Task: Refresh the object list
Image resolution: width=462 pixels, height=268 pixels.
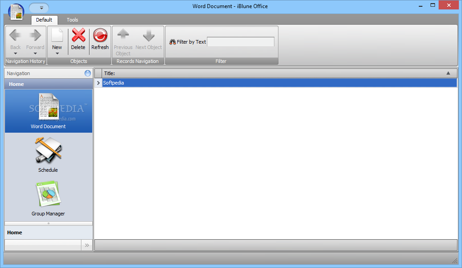Action: (100, 35)
